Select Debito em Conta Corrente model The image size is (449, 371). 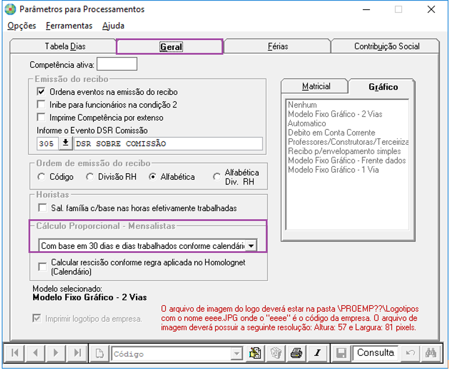pos(332,133)
